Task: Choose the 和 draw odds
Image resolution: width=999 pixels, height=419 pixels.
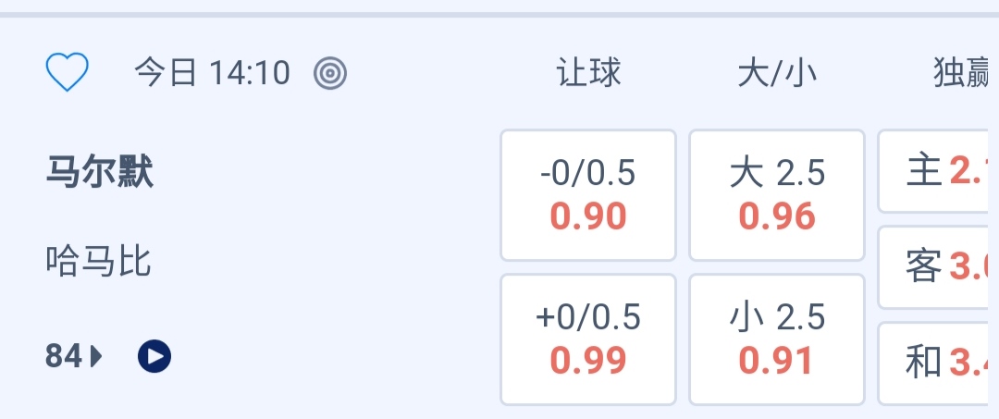Action: [x=938, y=363]
